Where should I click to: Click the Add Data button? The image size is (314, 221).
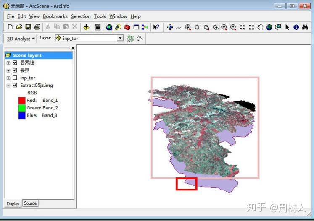point(86,27)
